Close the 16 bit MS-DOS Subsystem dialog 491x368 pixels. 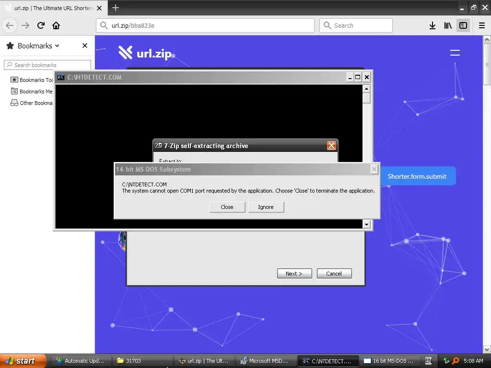[x=374, y=169]
